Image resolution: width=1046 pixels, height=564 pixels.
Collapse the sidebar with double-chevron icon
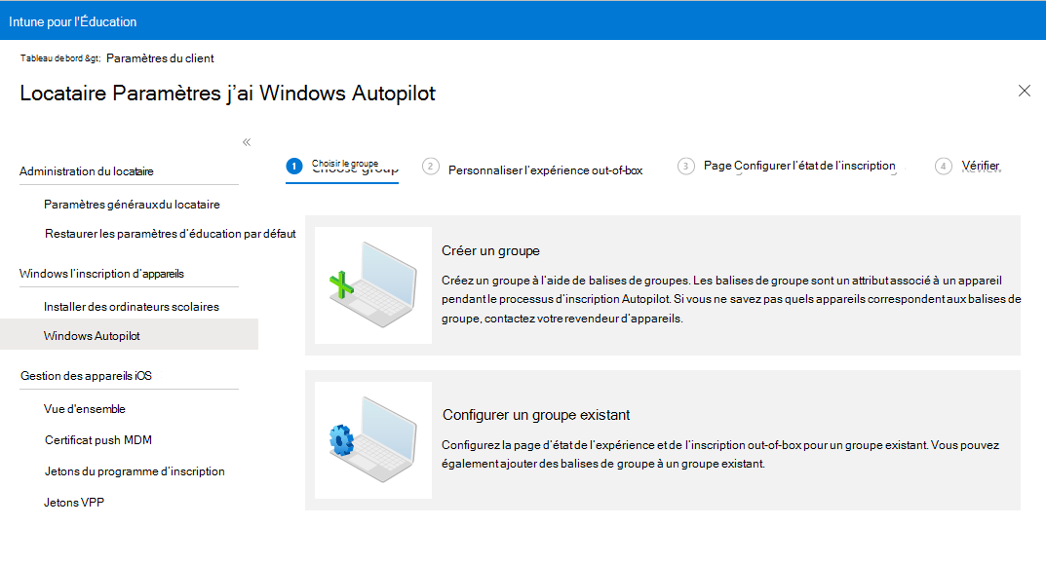(247, 142)
